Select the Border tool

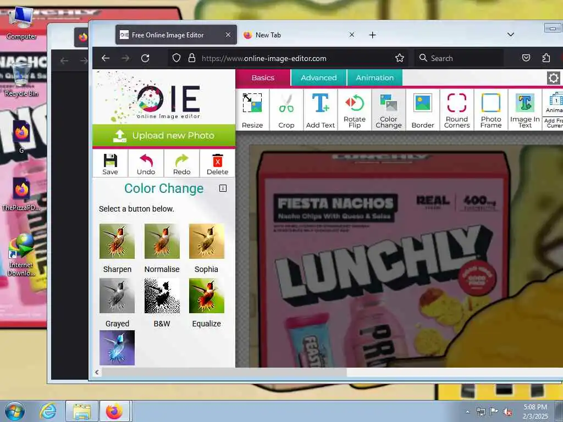(x=423, y=110)
